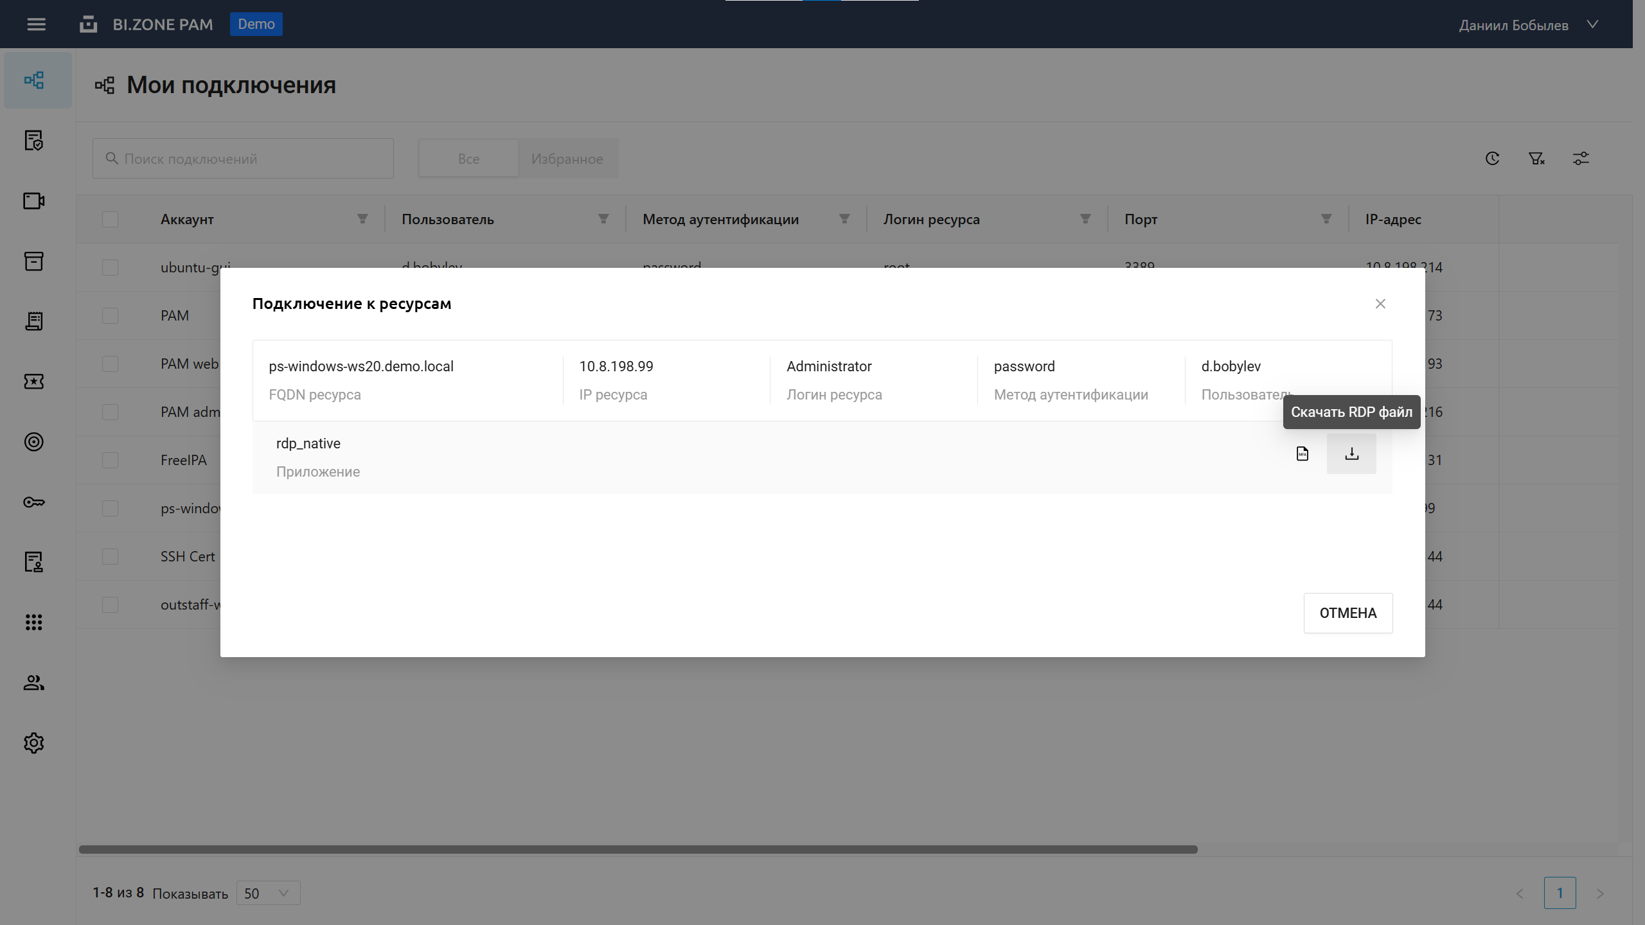Select the key (secrets) sidebar icon
Screen dimensions: 1645x925
point(33,502)
